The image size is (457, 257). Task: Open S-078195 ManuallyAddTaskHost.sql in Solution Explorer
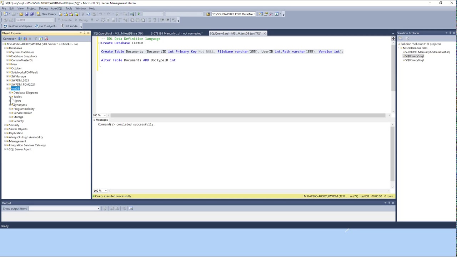coord(427,52)
